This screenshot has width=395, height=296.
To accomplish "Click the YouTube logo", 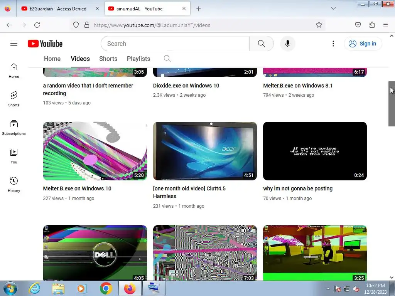I will click(45, 44).
